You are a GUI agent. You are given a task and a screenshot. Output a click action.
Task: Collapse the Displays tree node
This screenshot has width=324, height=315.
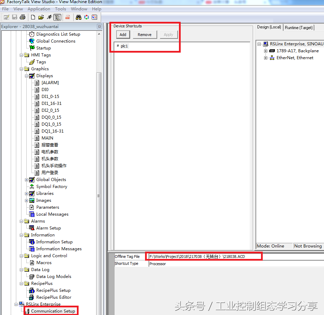click(x=26, y=76)
